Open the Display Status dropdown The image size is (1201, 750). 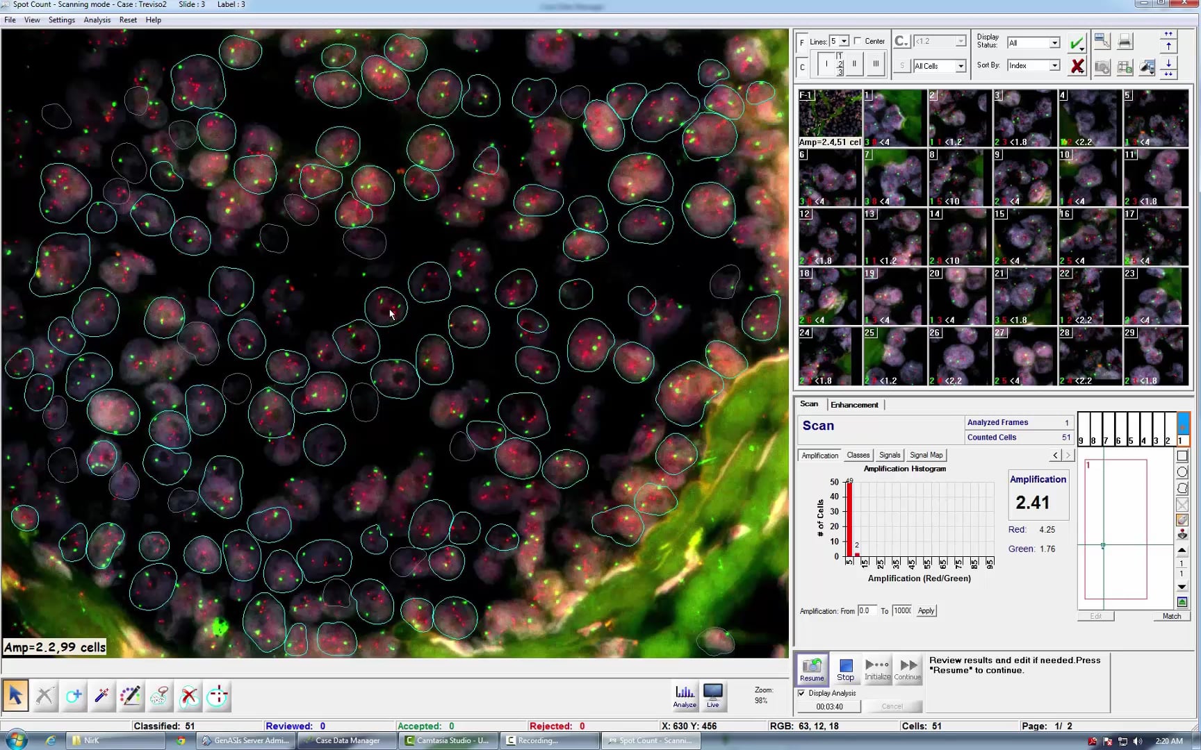(x=1054, y=43)
